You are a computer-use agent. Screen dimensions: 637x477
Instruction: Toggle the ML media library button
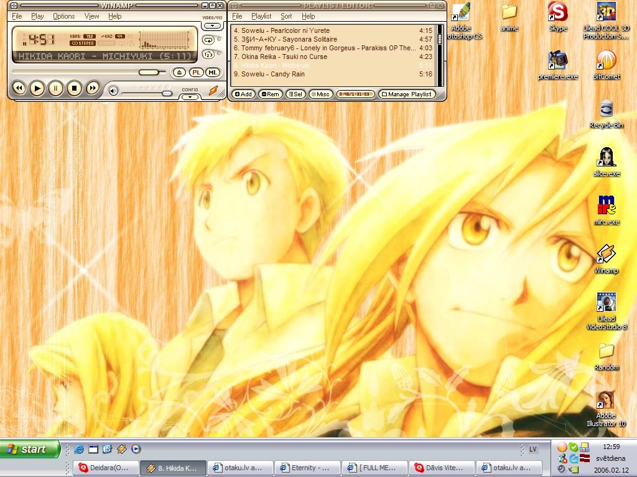(x=213, y=73)
